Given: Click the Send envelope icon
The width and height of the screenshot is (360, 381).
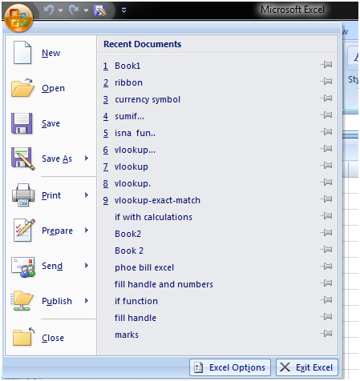Looking at the screenshot, I should (x=23, y=267).
